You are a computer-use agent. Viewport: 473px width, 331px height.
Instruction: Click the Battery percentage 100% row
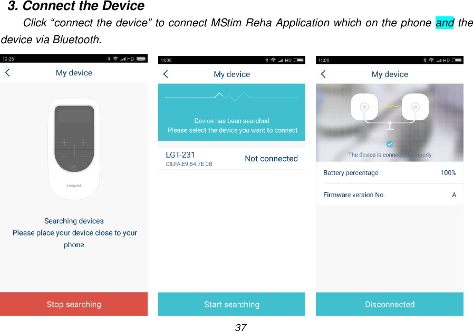coord(389,173)
